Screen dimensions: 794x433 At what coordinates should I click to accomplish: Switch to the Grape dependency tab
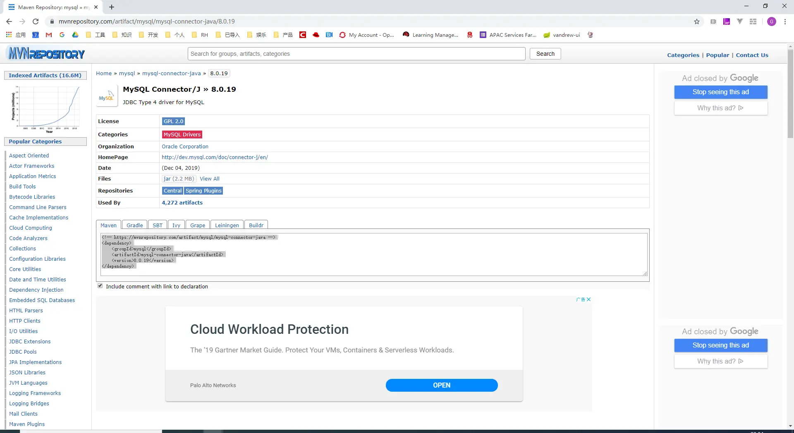(198, 225)
